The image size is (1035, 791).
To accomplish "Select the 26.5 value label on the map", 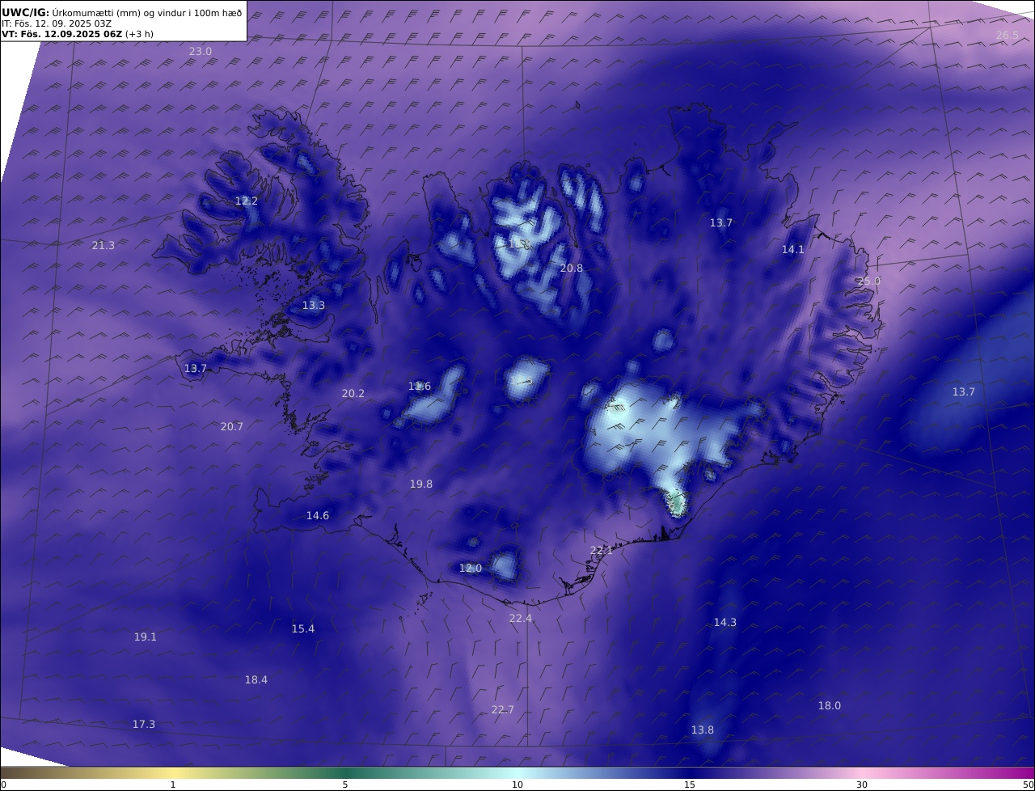I will 1008,36.
